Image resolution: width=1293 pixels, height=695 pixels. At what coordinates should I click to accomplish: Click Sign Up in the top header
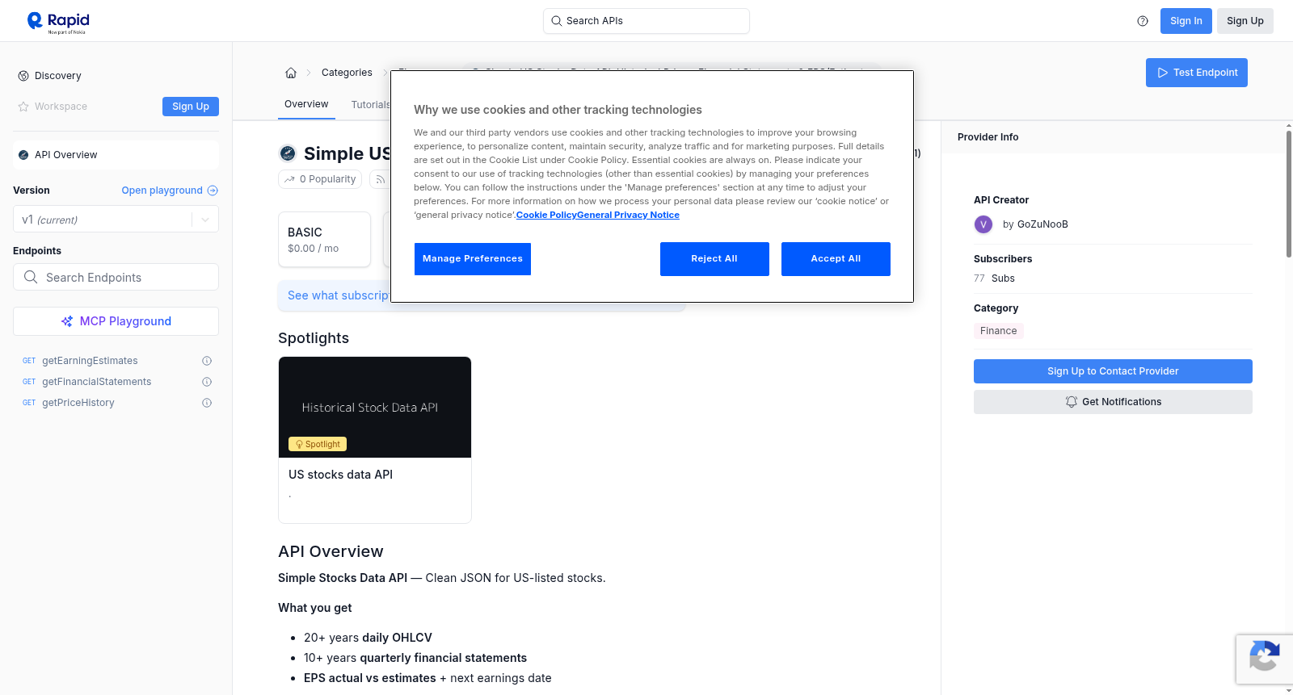1245,21
